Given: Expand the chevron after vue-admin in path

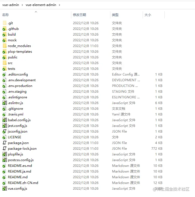Looking at the screenshot, I should click(22, 5).
